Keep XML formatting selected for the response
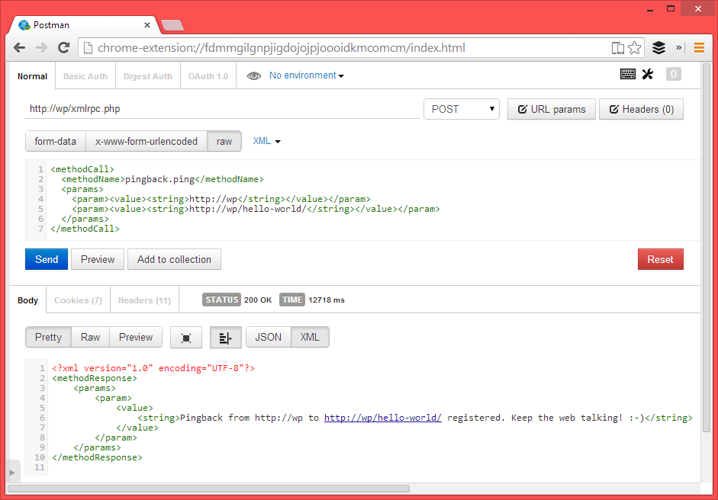This screenshot has width=718, height=500. [310, 337]
